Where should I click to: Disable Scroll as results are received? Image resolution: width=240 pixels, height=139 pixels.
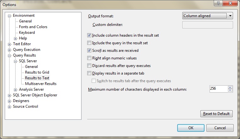point(89,51)
